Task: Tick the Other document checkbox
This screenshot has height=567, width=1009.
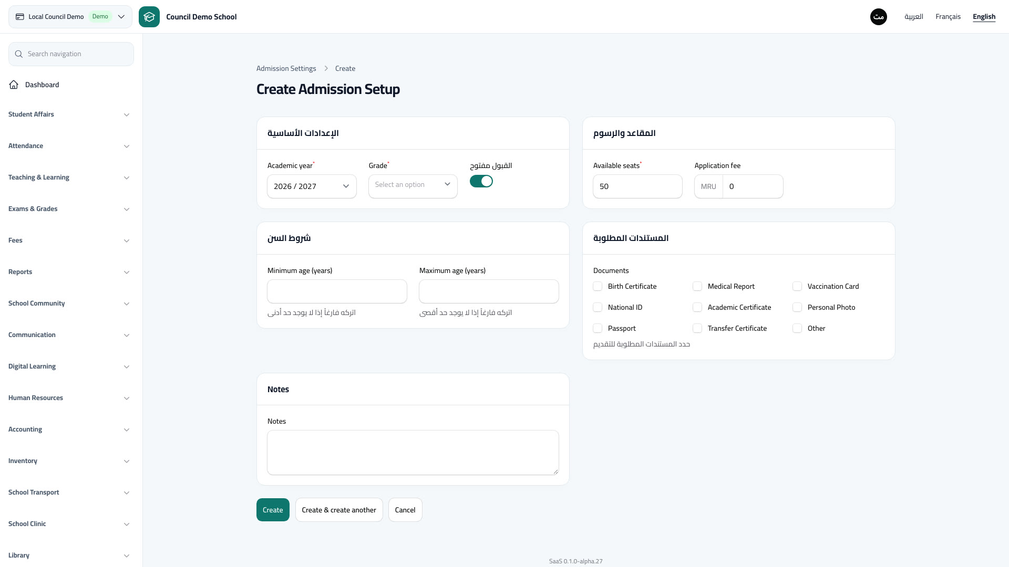Action: (797, 328)
